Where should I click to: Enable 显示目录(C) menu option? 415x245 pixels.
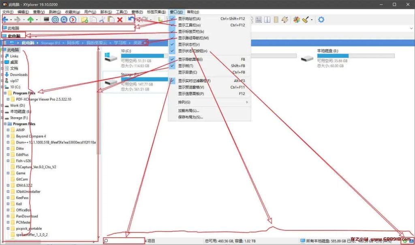pos(210,72)
